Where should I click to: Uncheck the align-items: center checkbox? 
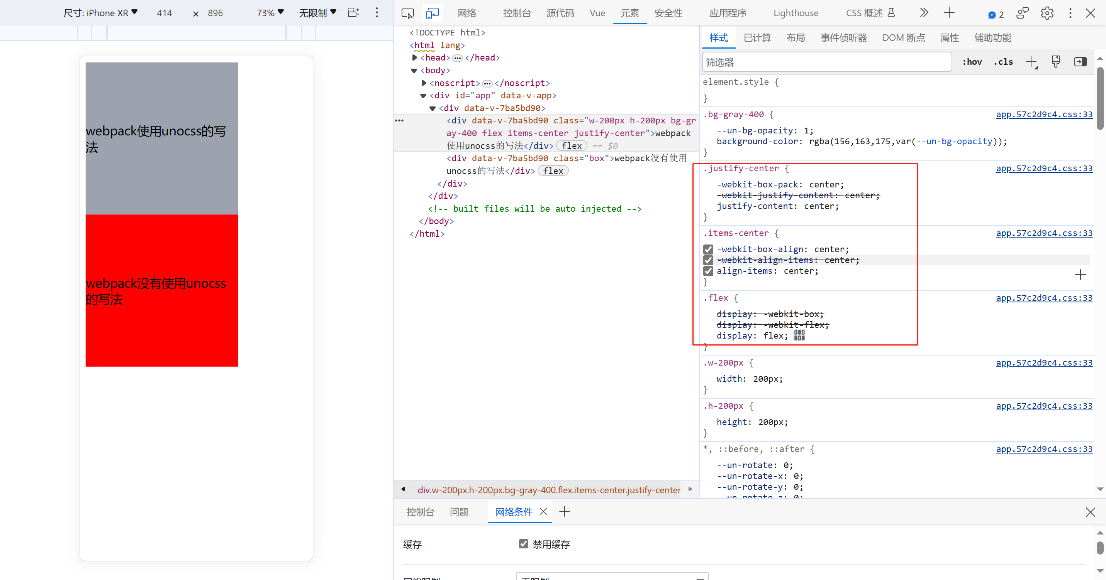pos(708,271)
